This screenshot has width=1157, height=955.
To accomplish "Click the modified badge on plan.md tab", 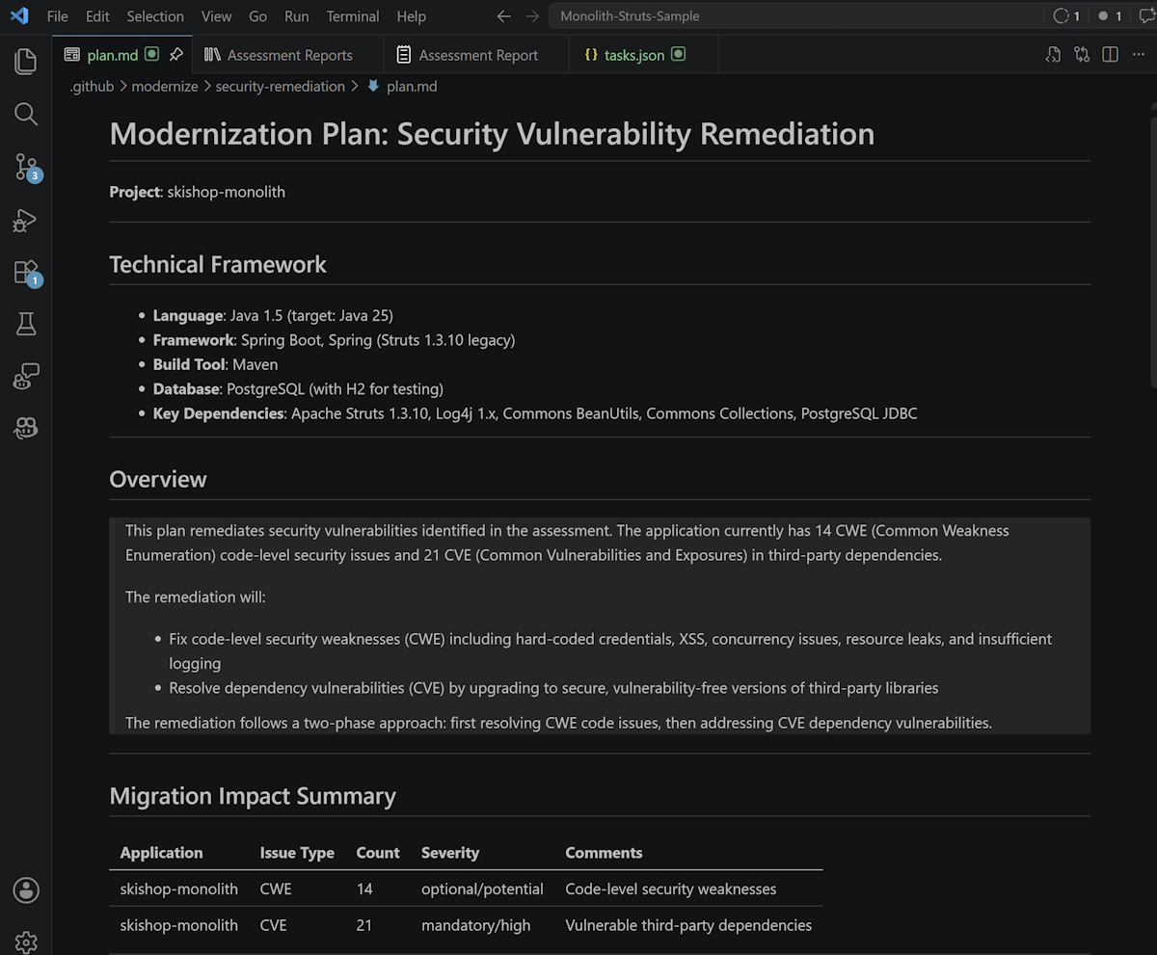I will [x=151, y=55].
